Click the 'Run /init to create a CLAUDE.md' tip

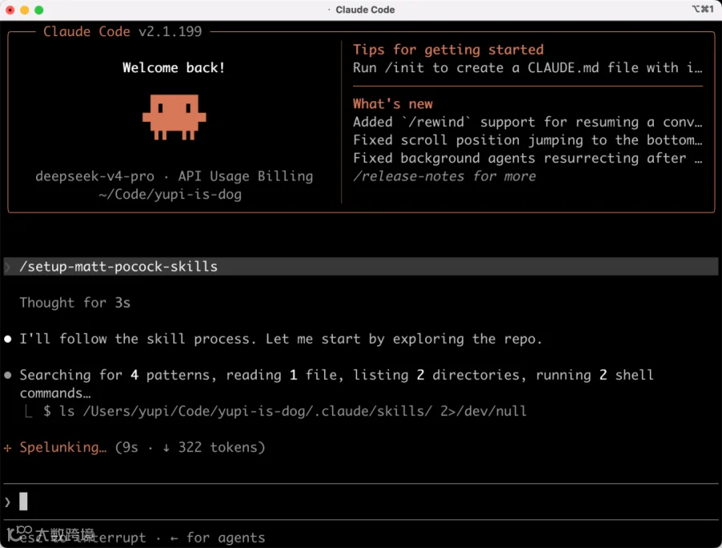pyautogui.click(x=528, y=67)
